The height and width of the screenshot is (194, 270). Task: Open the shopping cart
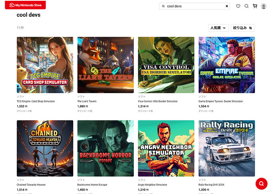click(x=255, y=6)
